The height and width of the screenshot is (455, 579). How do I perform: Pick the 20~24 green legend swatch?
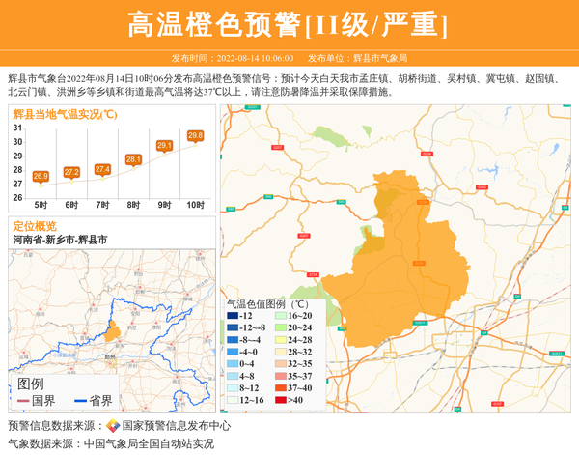pos(282,328)
